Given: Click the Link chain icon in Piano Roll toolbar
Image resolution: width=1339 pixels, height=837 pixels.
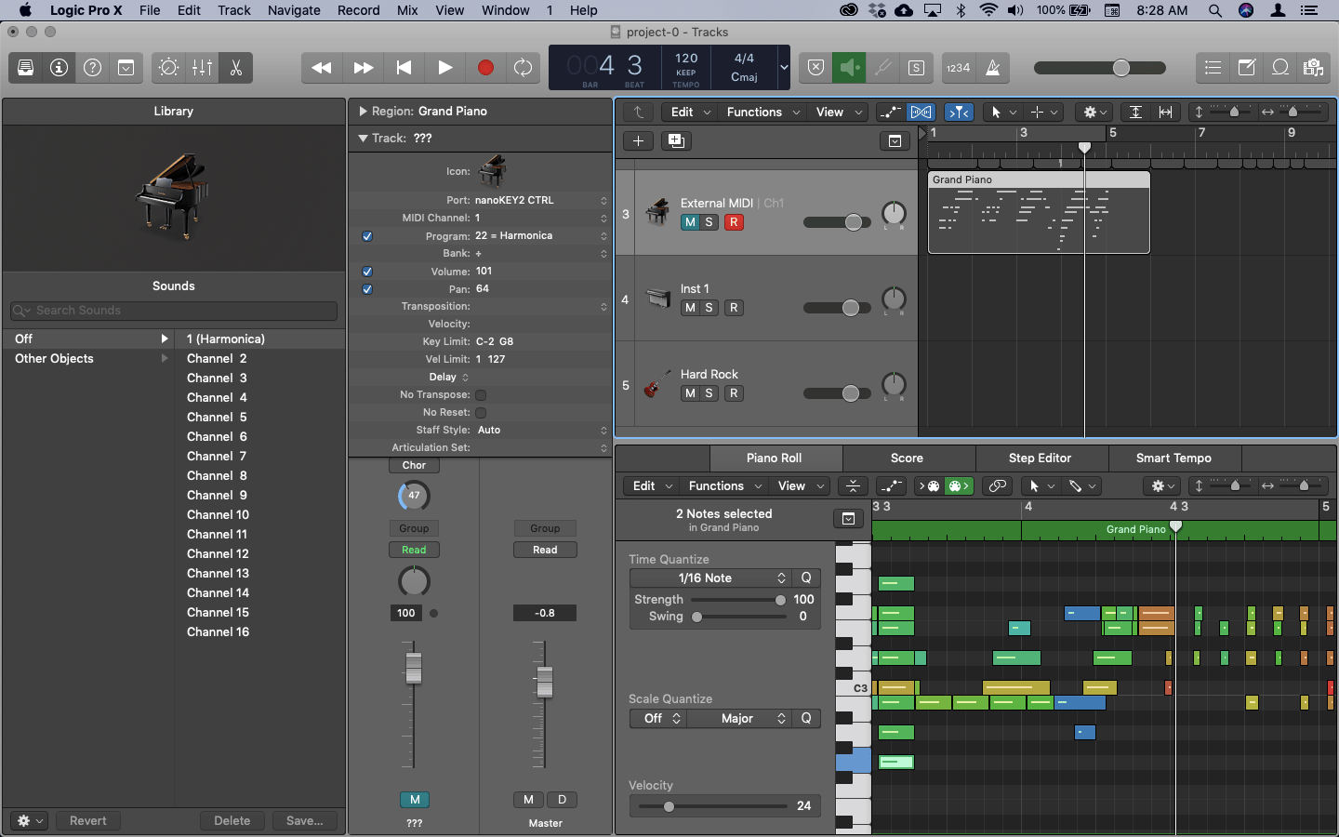Looking at the screenshot, I should pos(996,485).
